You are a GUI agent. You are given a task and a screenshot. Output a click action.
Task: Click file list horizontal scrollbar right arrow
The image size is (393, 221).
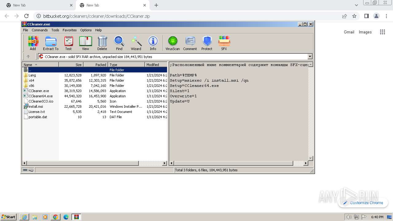point(165,163)
